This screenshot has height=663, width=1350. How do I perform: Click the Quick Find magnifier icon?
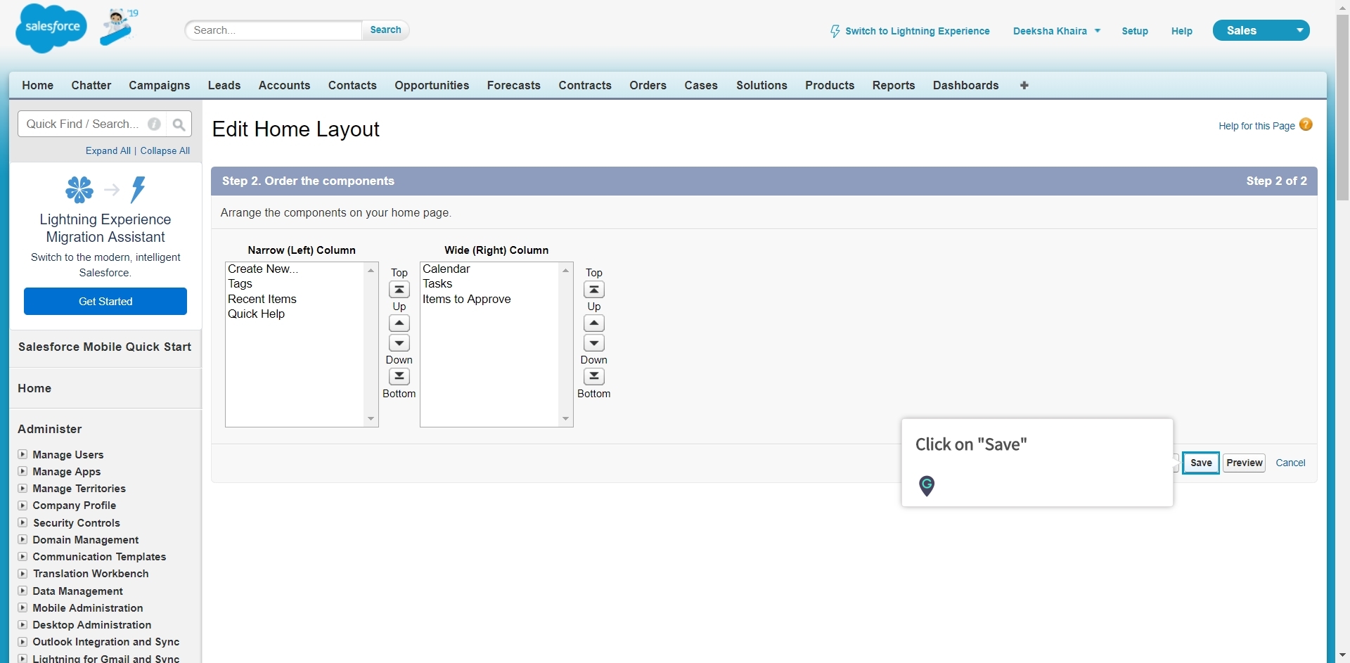179,124
